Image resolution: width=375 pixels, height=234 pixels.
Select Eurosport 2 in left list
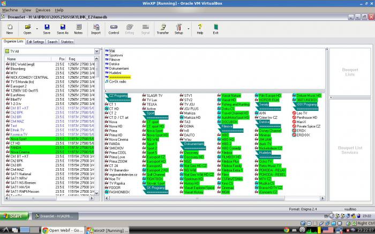49,86
